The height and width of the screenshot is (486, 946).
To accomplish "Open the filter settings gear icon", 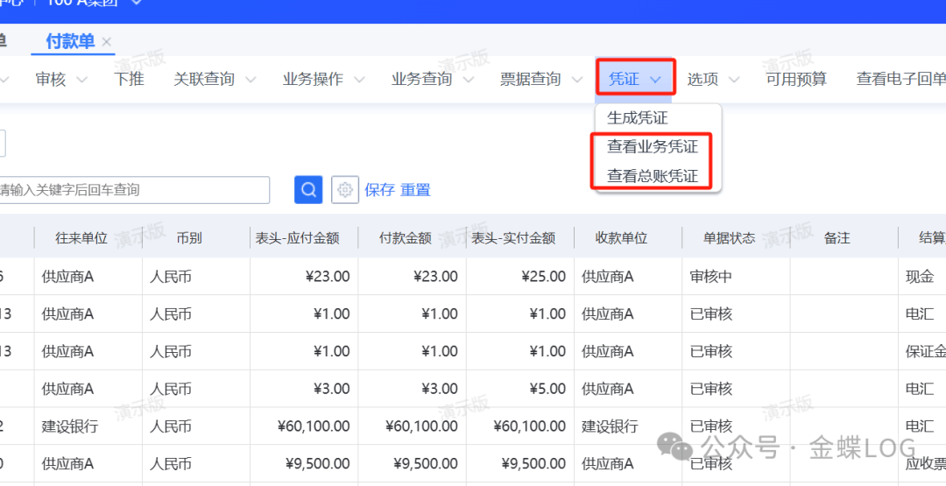I will point(345,190).
